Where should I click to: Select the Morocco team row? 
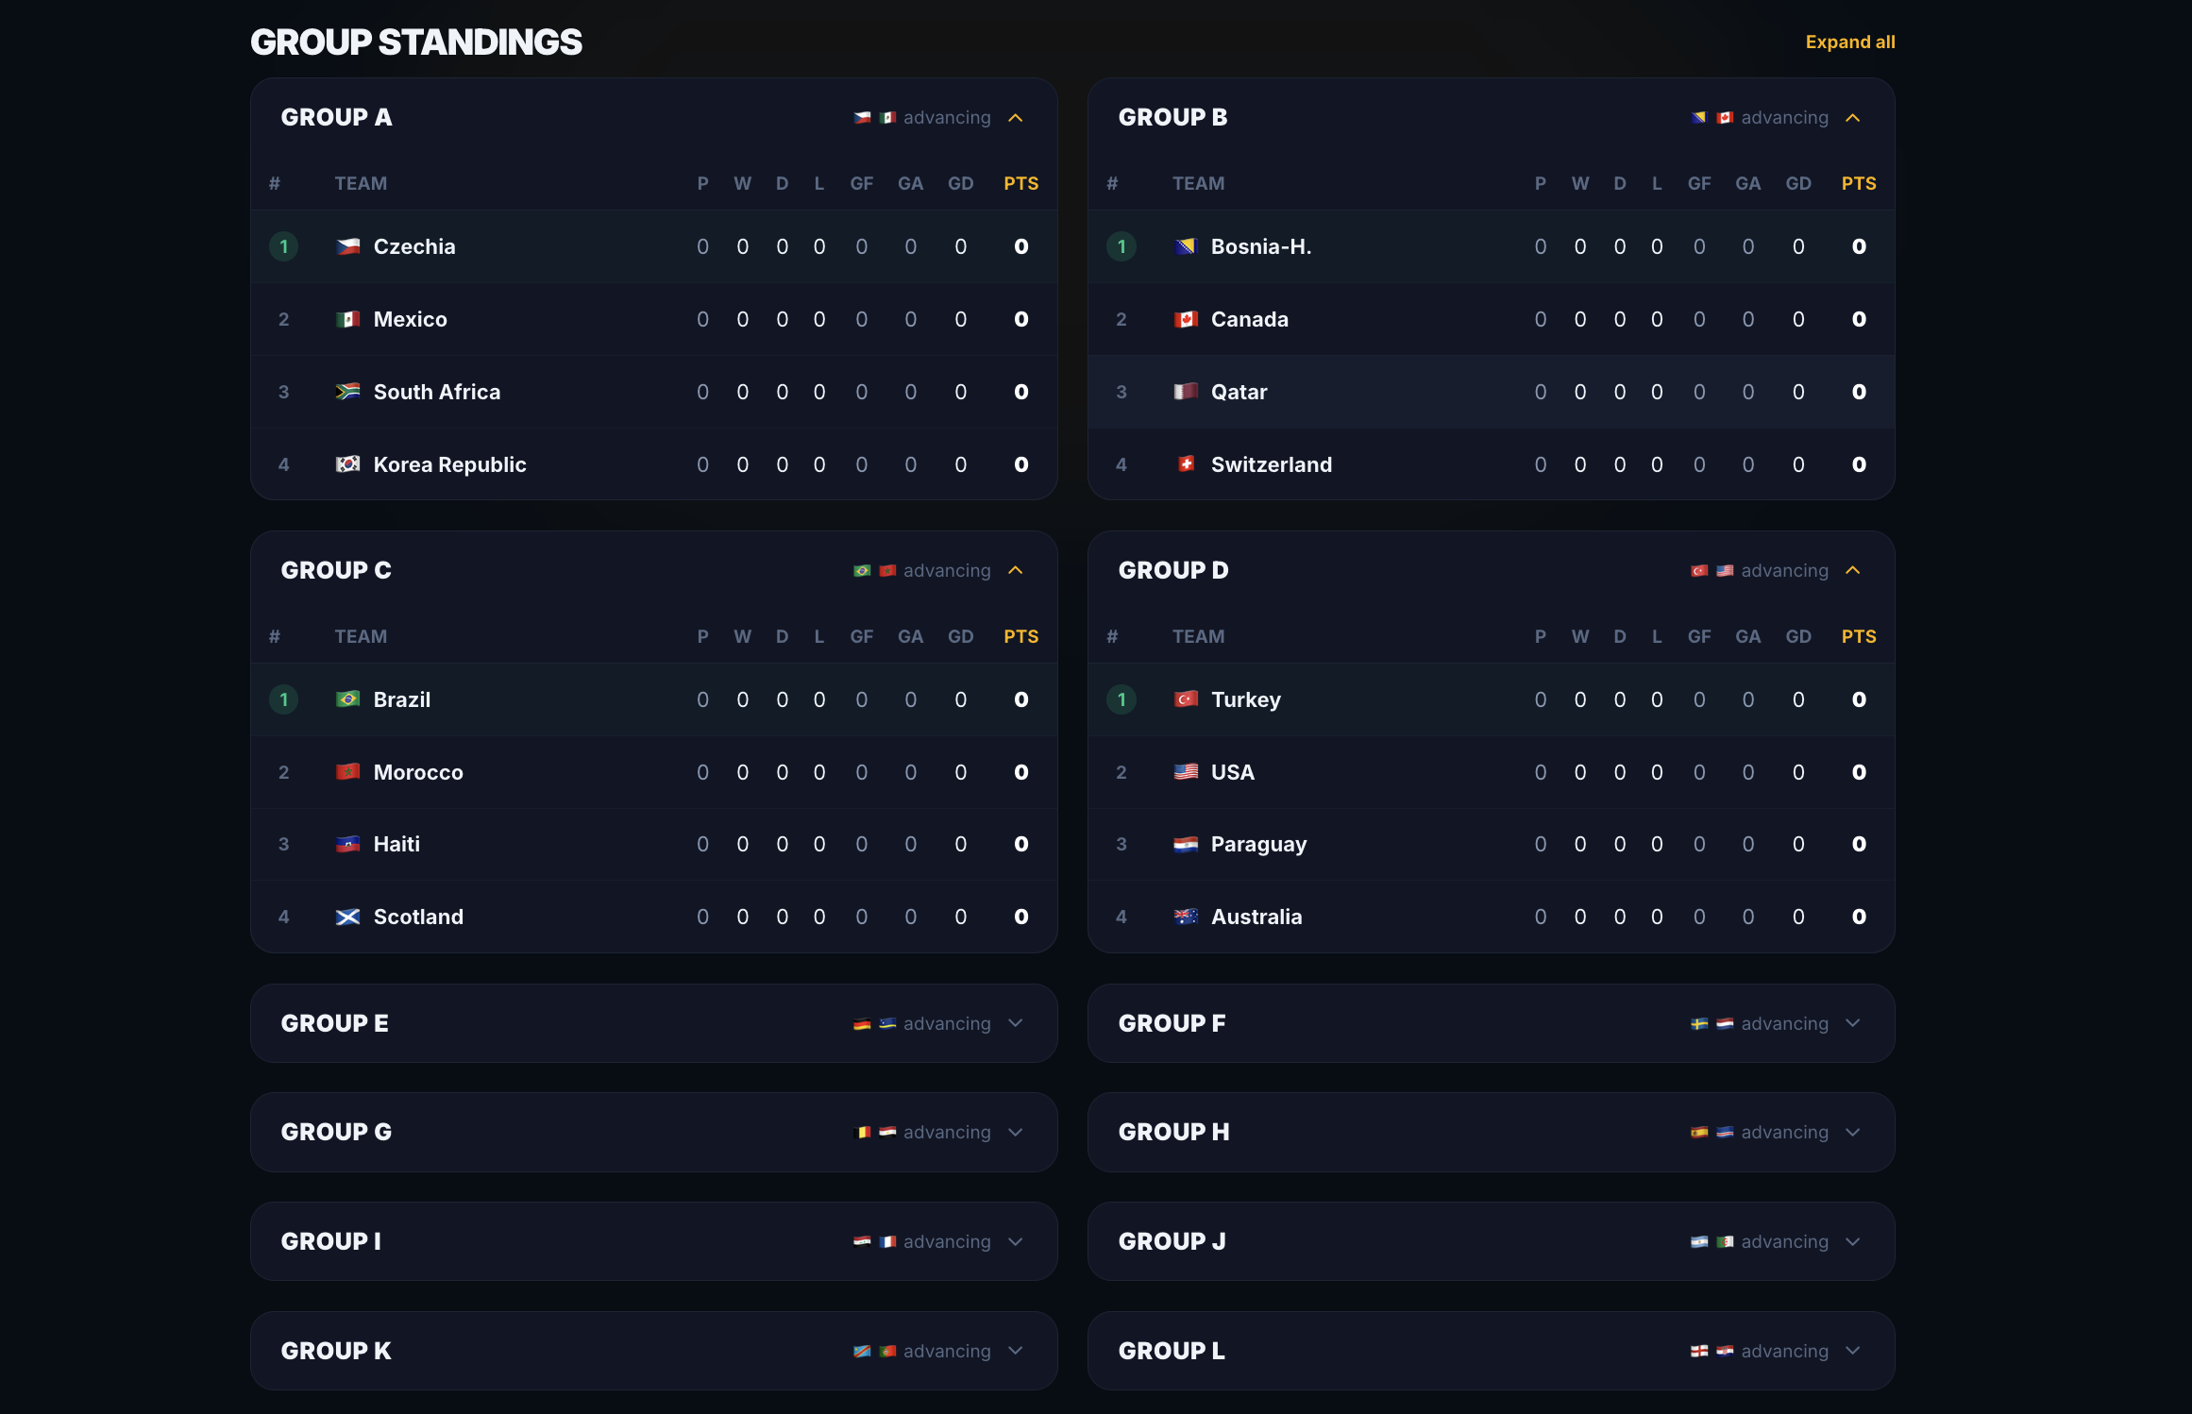point(653,772)
